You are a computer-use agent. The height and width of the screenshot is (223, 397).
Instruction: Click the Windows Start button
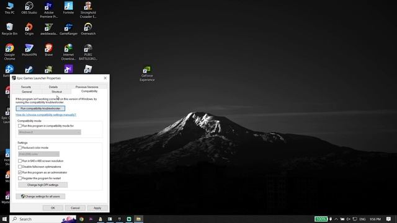point(4,219)
